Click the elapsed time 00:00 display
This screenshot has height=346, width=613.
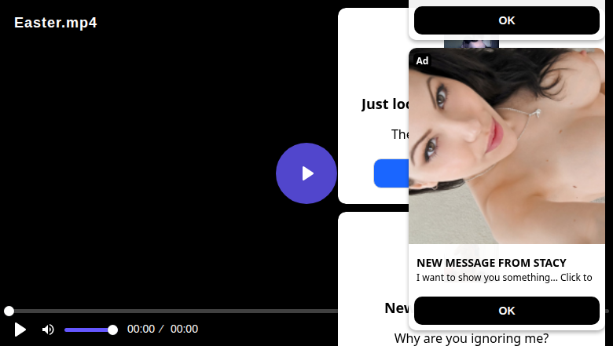[x=141, y=329]
